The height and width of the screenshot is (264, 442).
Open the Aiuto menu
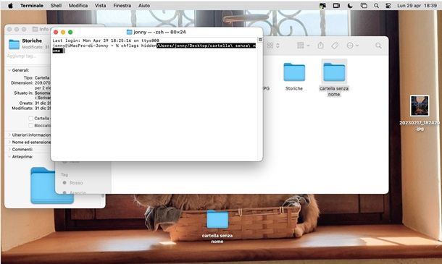click(144, 6)
